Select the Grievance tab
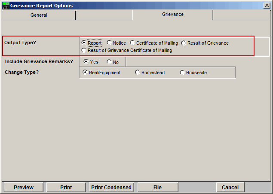 click(172, 15)
